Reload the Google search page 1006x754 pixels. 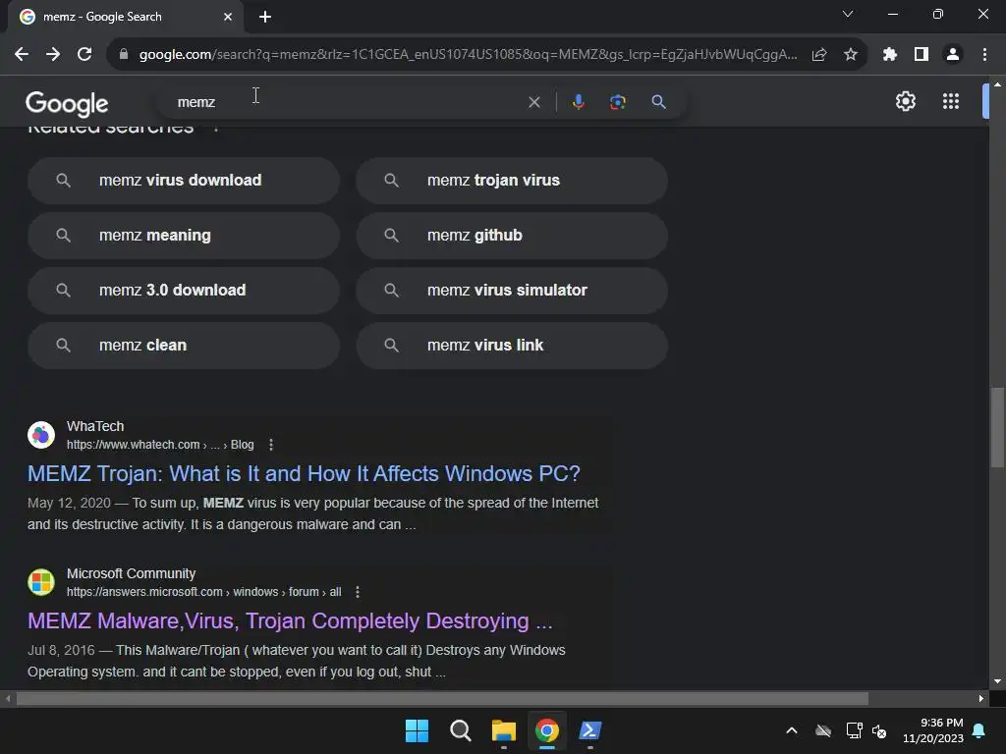pyautogui.click(x=84, y=55)
